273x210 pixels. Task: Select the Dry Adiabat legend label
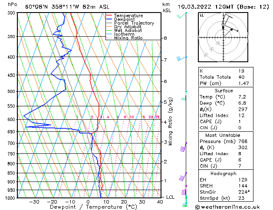[128, 27]
